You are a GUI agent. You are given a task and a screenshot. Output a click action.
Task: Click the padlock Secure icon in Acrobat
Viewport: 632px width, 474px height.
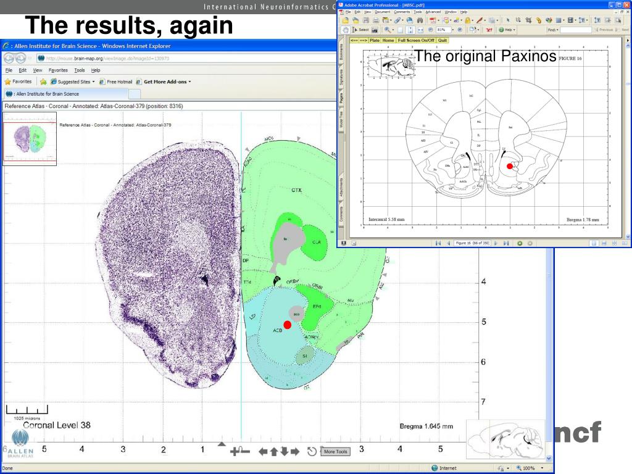pyautogui.click(x=467, y=20)
